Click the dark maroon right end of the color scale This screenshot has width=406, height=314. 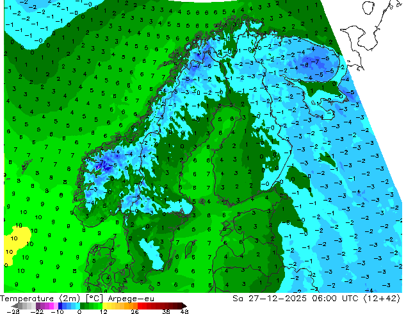178,306
